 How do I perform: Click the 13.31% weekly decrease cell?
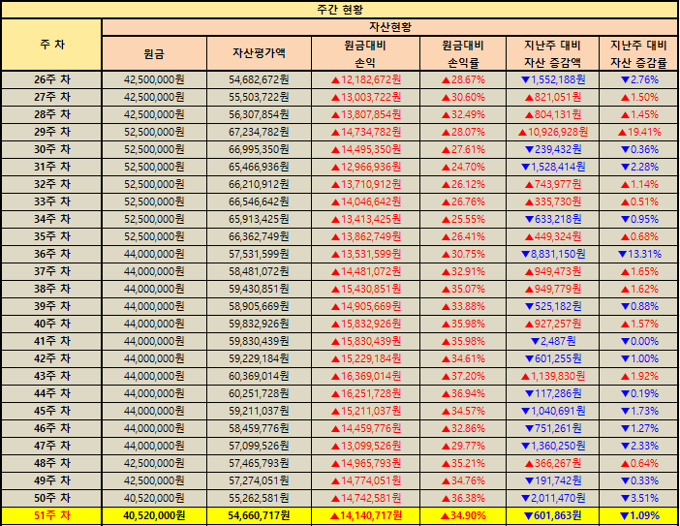(x=638, y=254)
